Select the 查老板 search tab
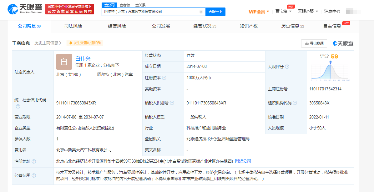Image resolution: width=374 pixels, height=192 pixels. pyautogui.click(x=125, y=5)
